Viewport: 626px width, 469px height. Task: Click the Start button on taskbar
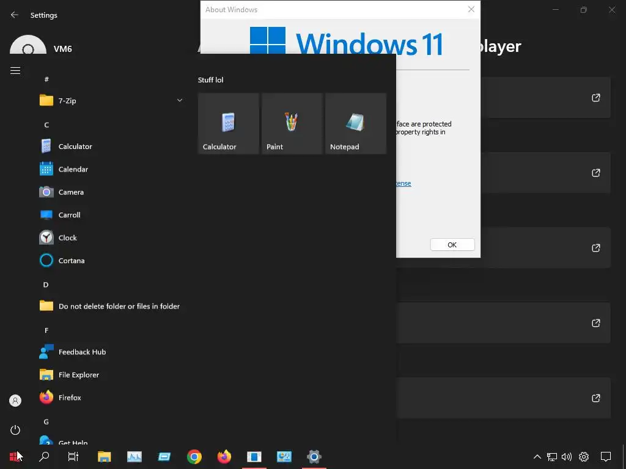pyautogui.click(x=15, y=457)
